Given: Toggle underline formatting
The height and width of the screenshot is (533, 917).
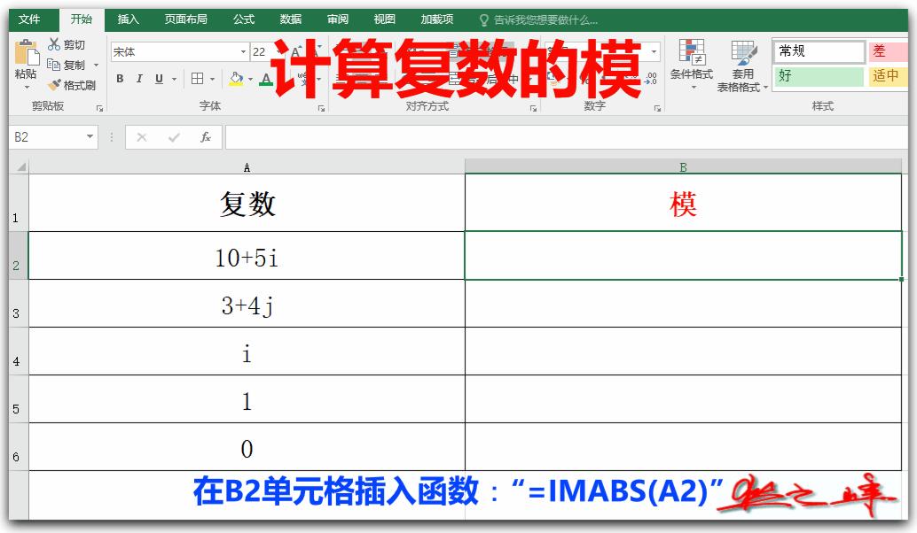Looking at the screenshot, I should tap(158, 79).
